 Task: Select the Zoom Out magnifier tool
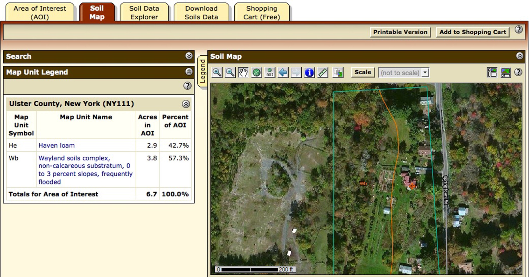[x=230, y=72]
